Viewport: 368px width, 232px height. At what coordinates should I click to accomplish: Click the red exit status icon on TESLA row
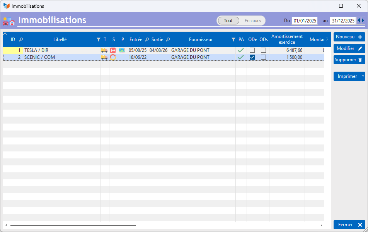tap(113, 50)
